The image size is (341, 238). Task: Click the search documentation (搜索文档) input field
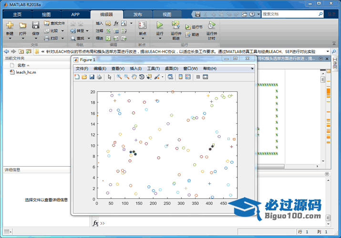pos(289,14)
